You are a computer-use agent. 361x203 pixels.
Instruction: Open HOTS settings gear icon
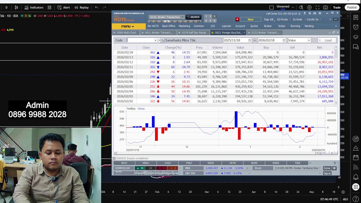320,13
